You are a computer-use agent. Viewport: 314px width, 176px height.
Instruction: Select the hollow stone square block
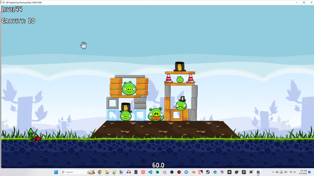112,103
